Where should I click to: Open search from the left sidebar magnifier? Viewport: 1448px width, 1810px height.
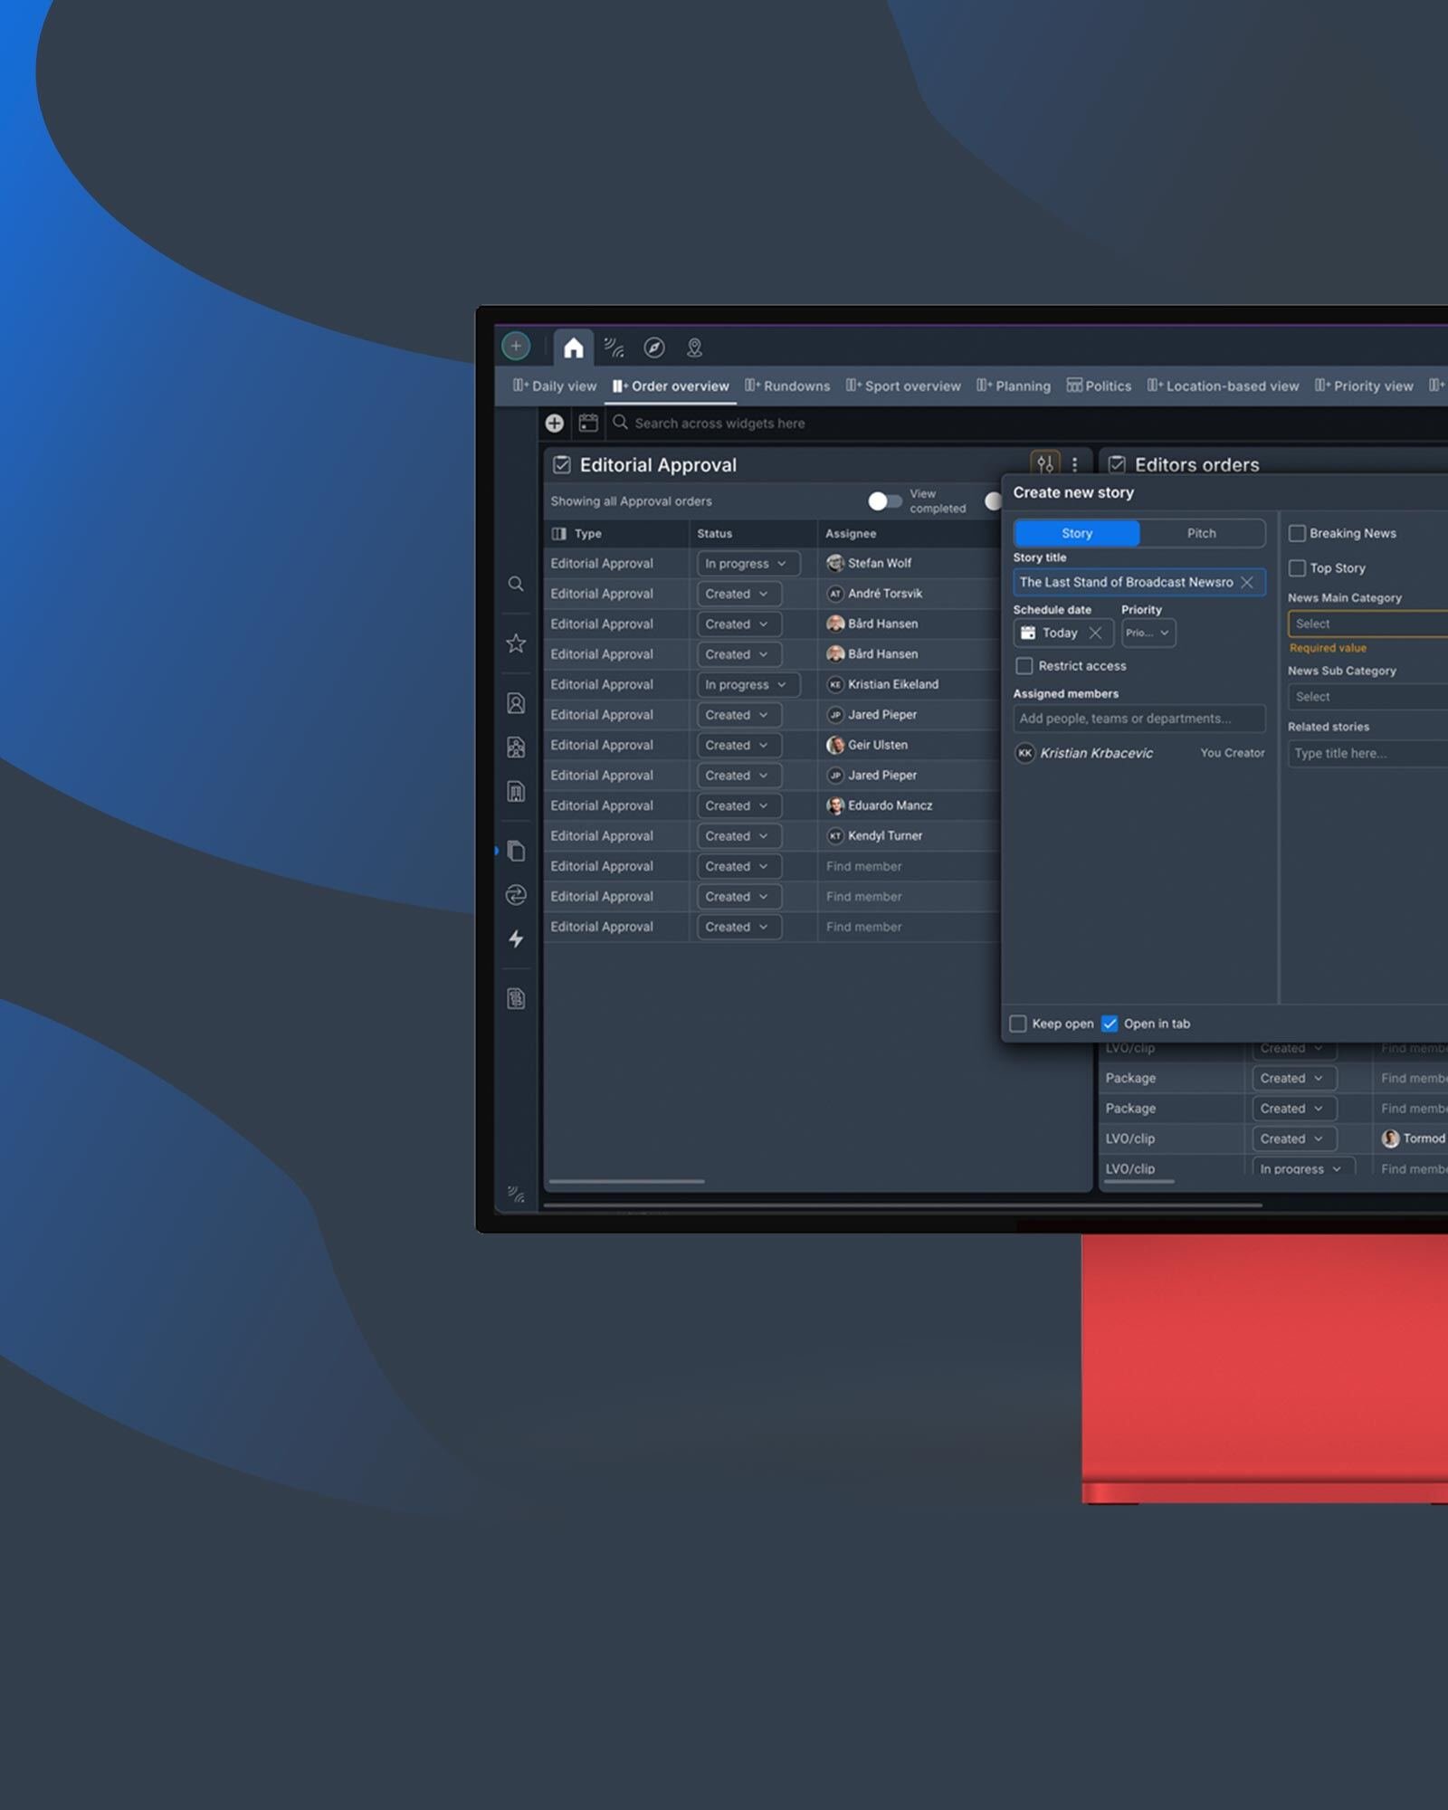coord(516,585)
